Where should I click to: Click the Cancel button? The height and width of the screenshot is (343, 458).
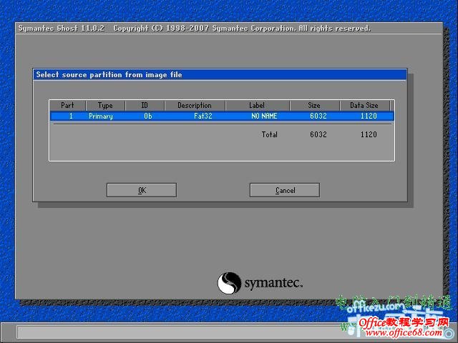point(285,190)
